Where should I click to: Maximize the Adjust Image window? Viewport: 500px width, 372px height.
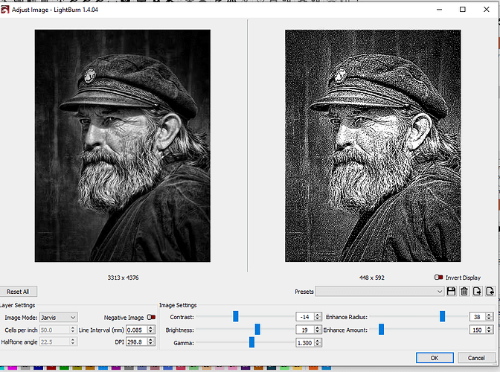(463, 10)
